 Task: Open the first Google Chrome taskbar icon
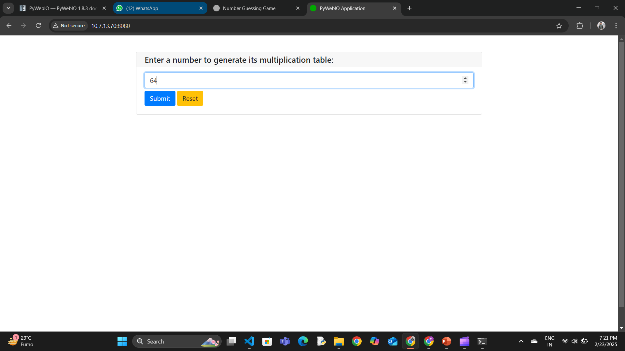357,341
